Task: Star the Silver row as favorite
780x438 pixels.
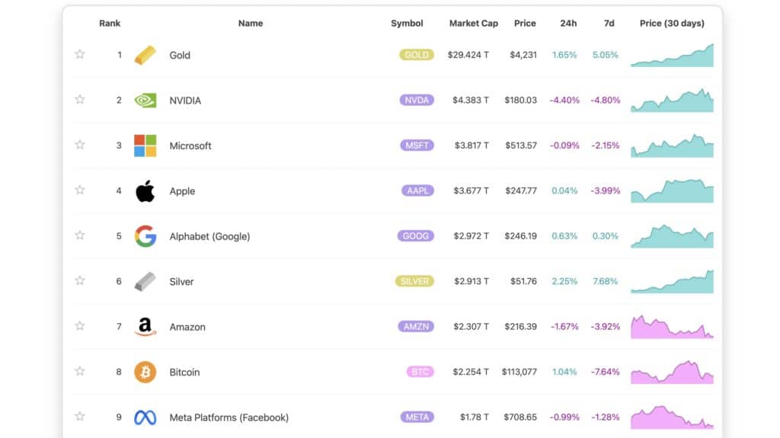Action: pos(79,281)
